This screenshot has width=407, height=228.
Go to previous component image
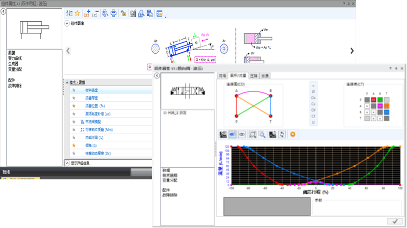(68, 51)
